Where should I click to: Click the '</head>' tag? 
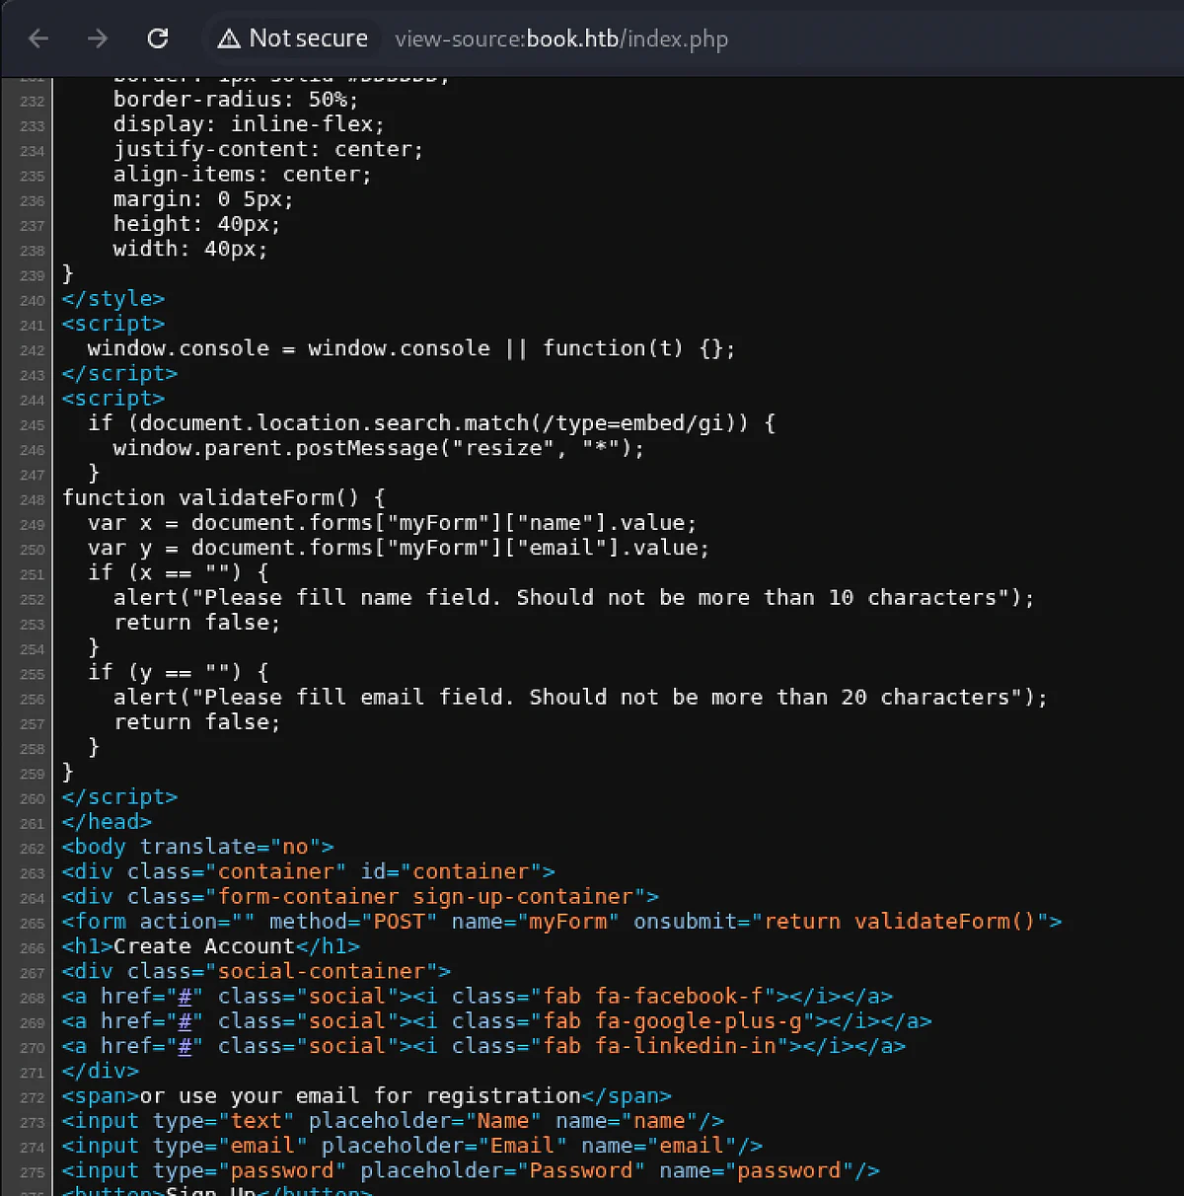point(107,821)
